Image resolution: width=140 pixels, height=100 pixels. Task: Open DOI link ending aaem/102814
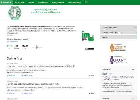click(x=22, y=90)
